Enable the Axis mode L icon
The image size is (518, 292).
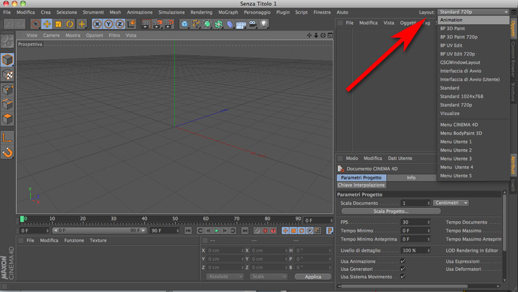[7, 137]
